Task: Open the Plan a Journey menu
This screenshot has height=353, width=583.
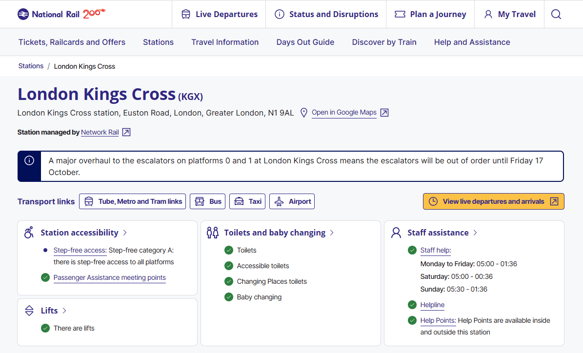Action: [x=430, y=14]
